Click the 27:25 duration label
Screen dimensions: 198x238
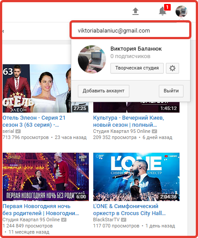point(80,108)
